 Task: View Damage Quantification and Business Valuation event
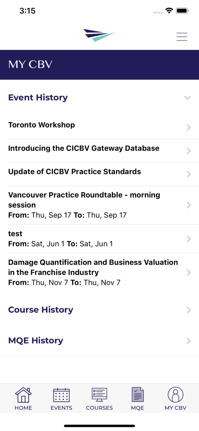click(x=99, y=272)
